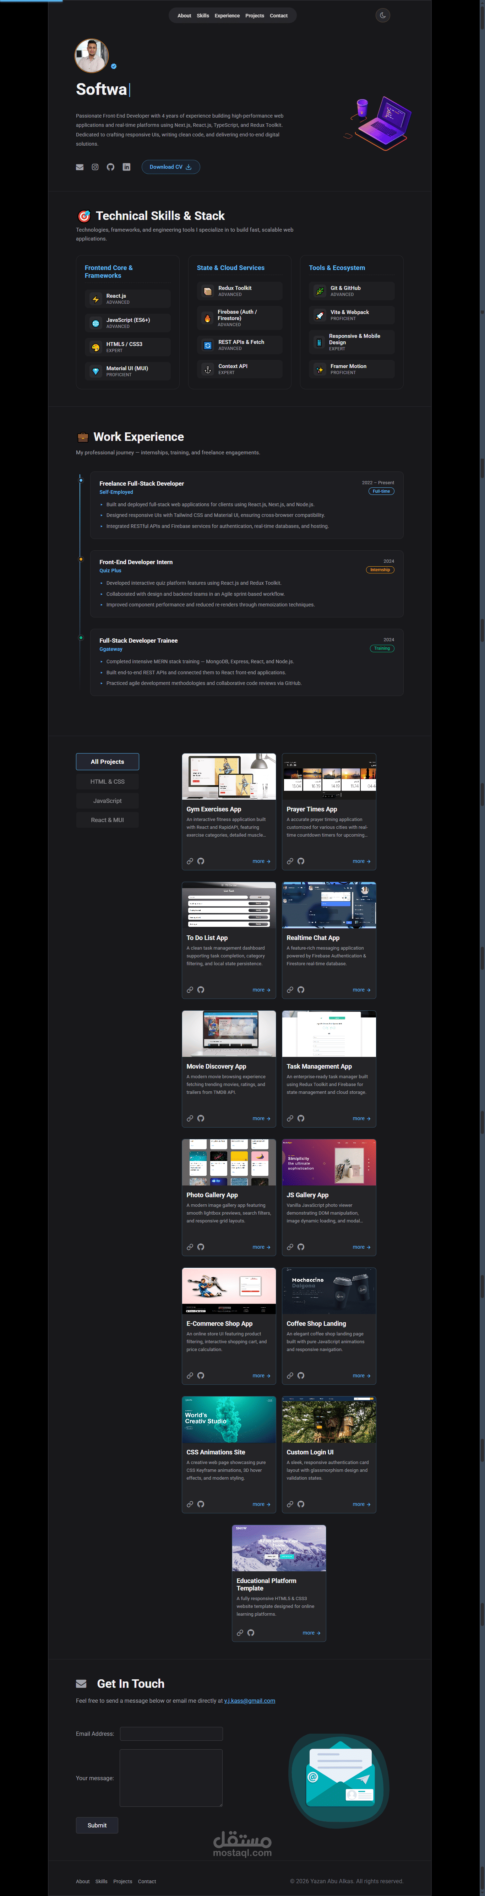Click Contact in the footer links
The image size is (485, 1896).
(x=147, y=1881)
